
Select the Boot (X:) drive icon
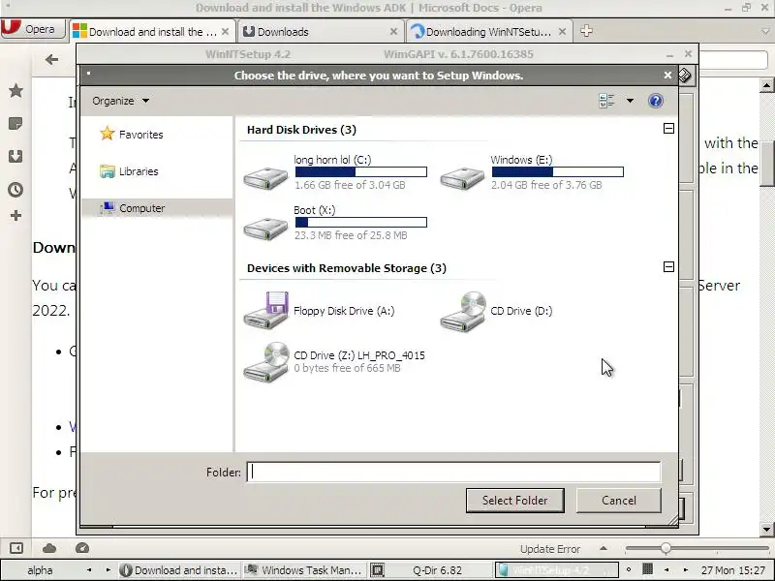[265, 229]
